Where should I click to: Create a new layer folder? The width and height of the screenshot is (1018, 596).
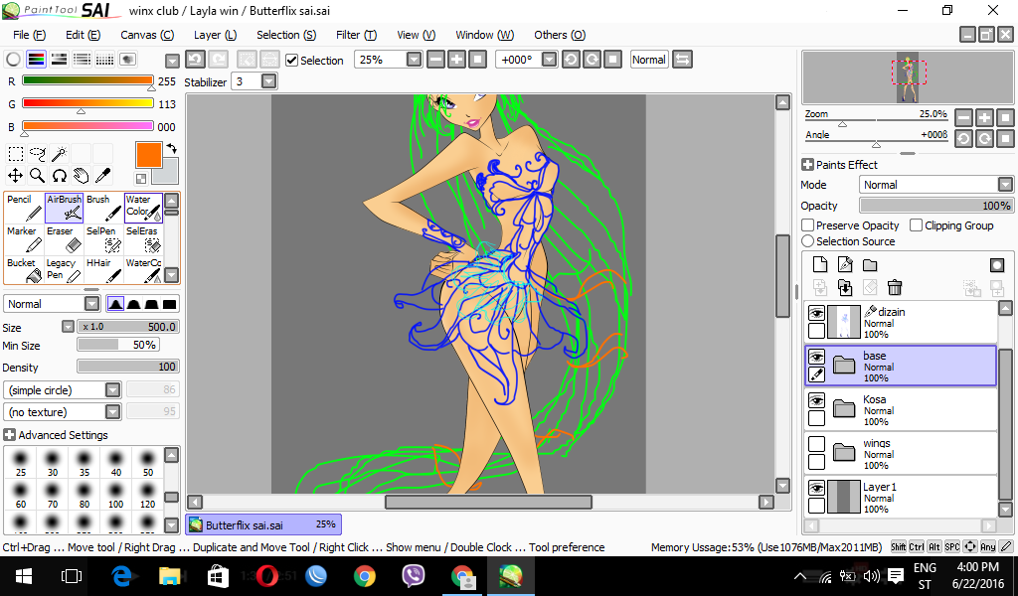(x=870, y=264)
